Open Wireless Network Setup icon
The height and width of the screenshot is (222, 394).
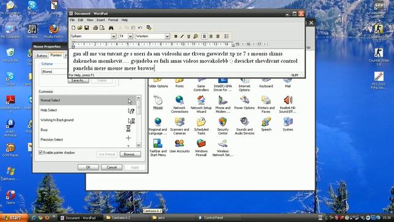coord(223,148)
